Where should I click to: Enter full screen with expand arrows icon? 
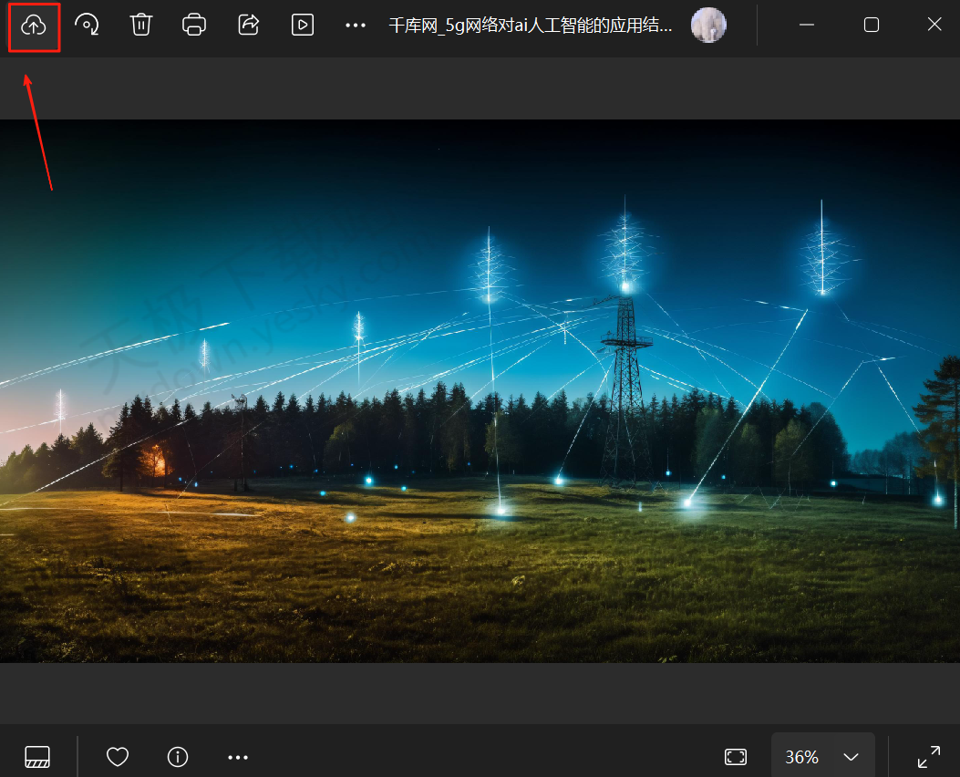pyautogui.click(x=929, y=757)
